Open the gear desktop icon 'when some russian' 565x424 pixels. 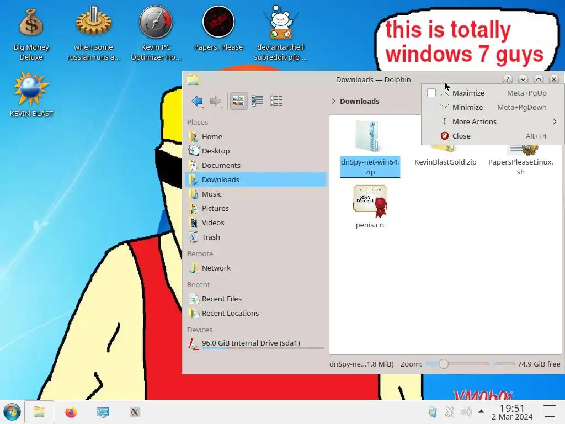94,34
